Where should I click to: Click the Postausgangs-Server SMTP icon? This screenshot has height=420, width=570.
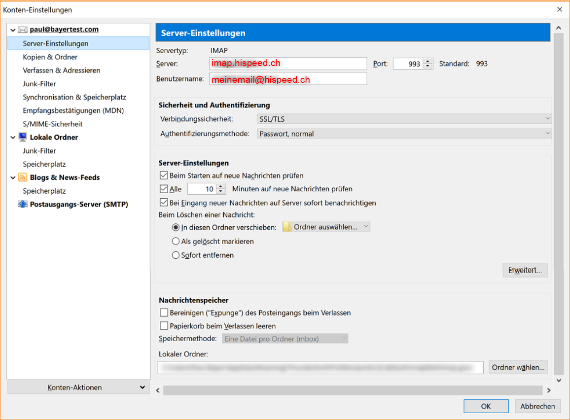[23, 204]
